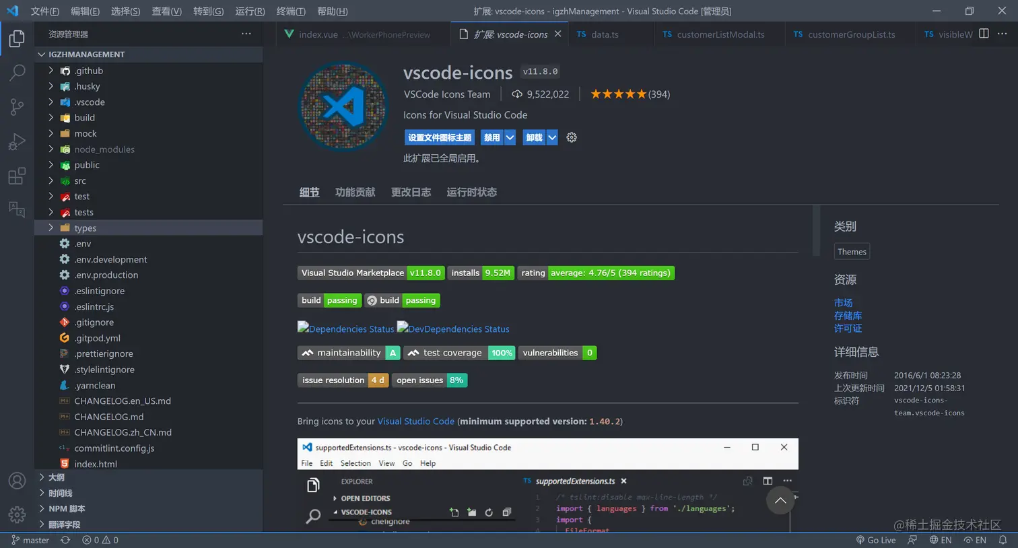Click the Visual Studio Marketplace v11.8.0 badge
This screenshot has width=1018, height=548.
371,273
